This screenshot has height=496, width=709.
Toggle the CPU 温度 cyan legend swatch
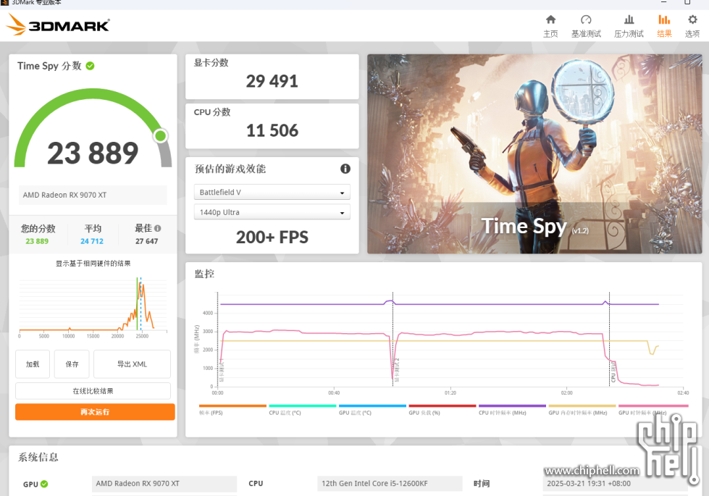[x=303, y=406]
